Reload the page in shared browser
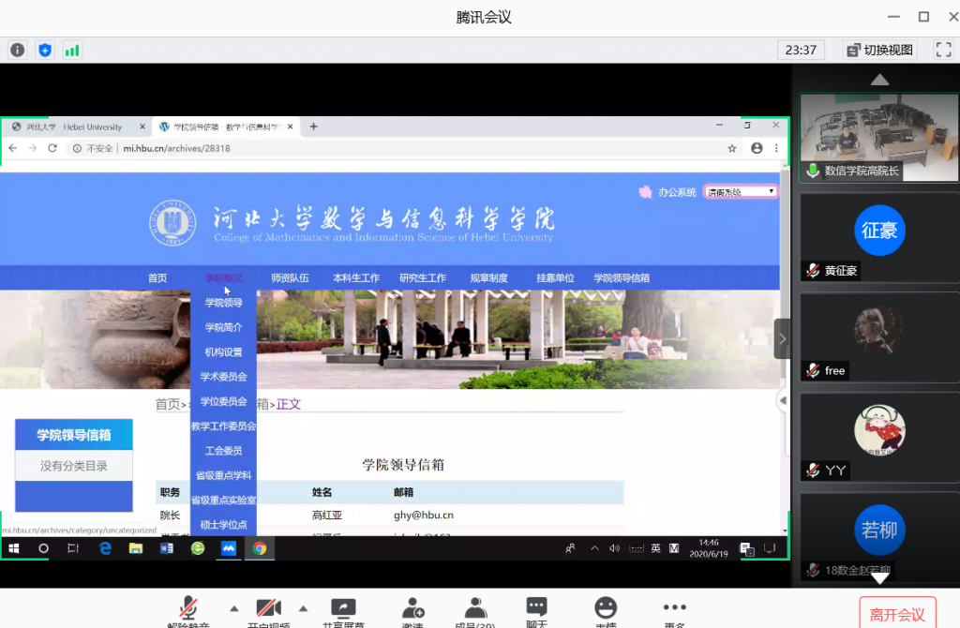 [x=52, y=148]
